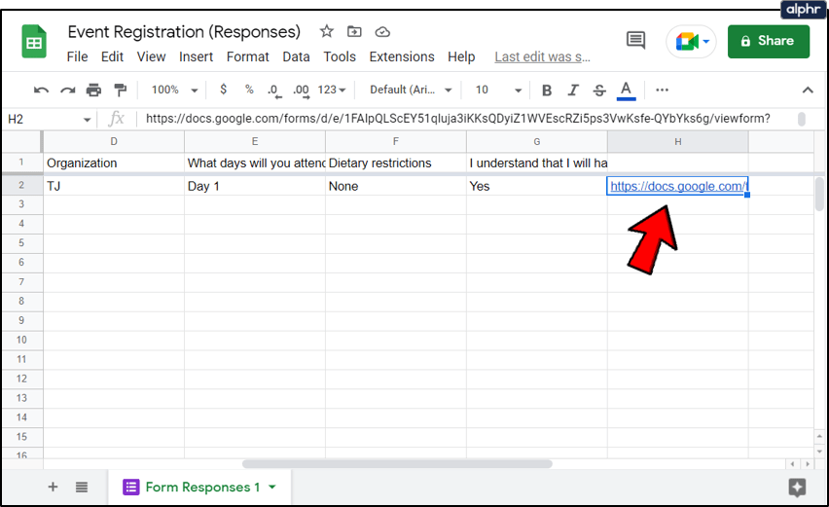Open Form Responses 1 tab menu arrow
829x507 pixels.
tap(272, 487)
